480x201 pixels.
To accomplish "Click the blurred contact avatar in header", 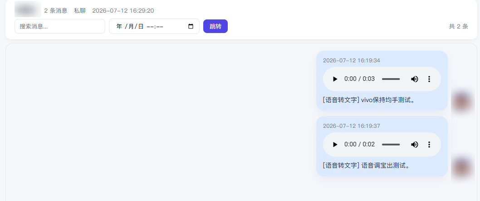I will click(x=28, y=9).
